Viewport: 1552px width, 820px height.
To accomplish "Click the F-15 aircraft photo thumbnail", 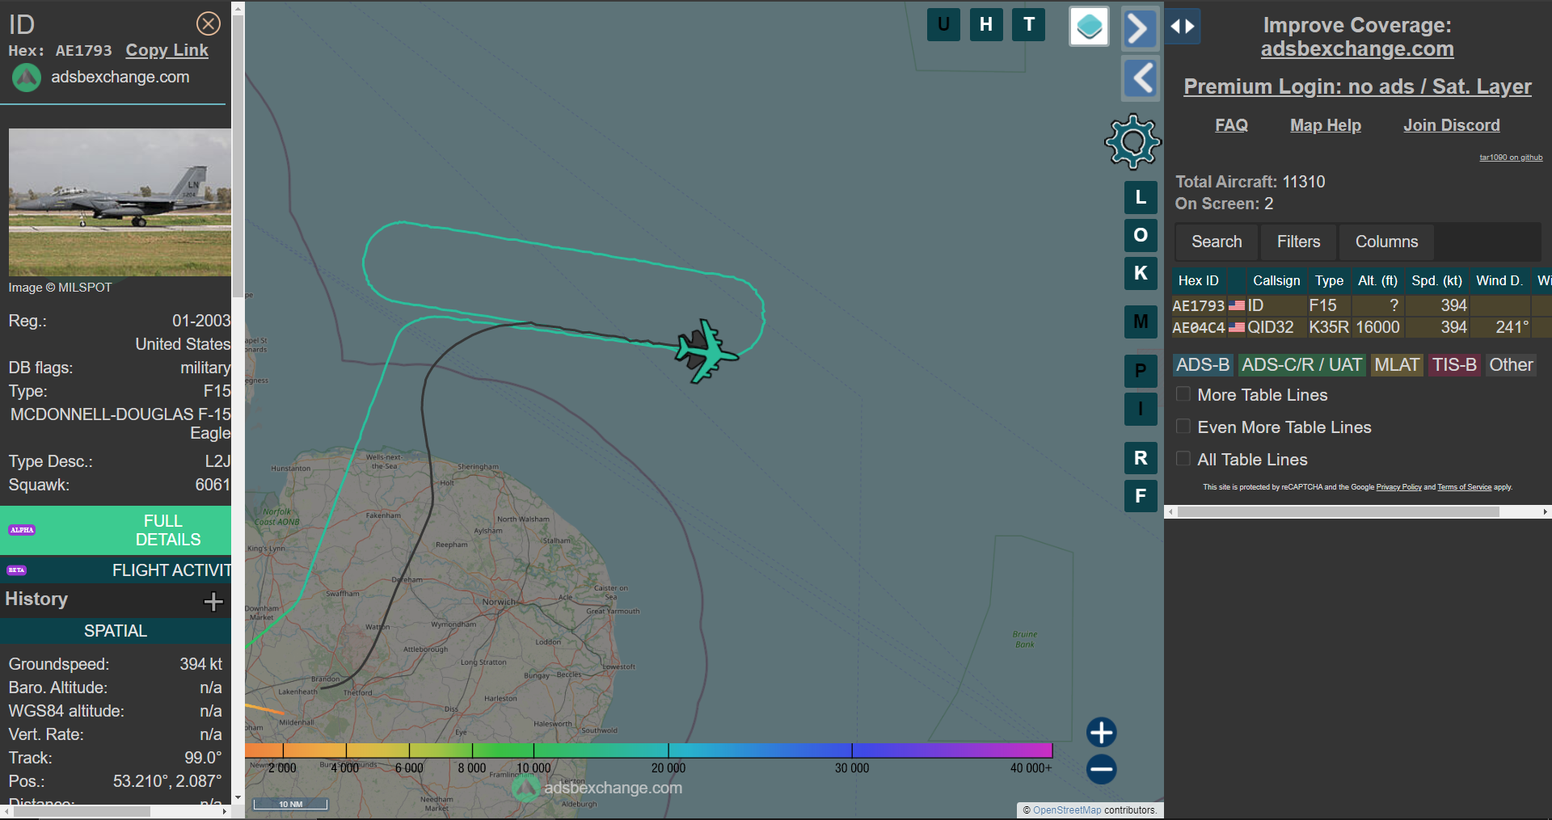I will click(x=120, y=202).
